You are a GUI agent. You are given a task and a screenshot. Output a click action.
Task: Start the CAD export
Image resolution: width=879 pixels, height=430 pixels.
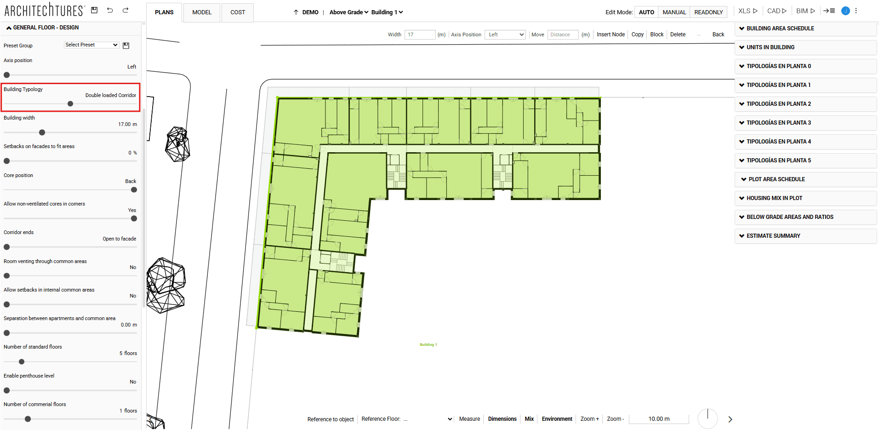776,11
